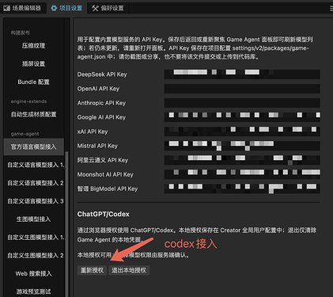Click the game-agent section label

[25, 134]
